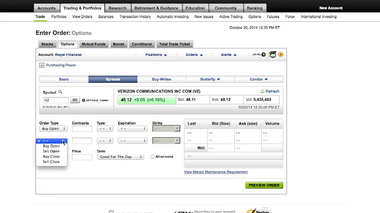Open the Options order tab
The height and width of the screenshot is (213, 380).
pos(68,44)
